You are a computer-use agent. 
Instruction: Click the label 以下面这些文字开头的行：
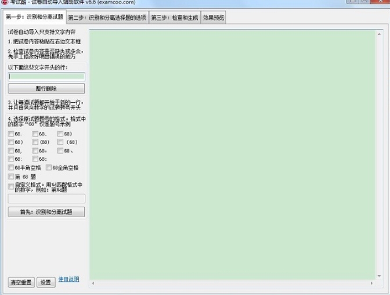(x=38, y=67)
